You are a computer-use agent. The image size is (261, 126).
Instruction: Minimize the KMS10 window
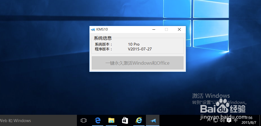154,30
